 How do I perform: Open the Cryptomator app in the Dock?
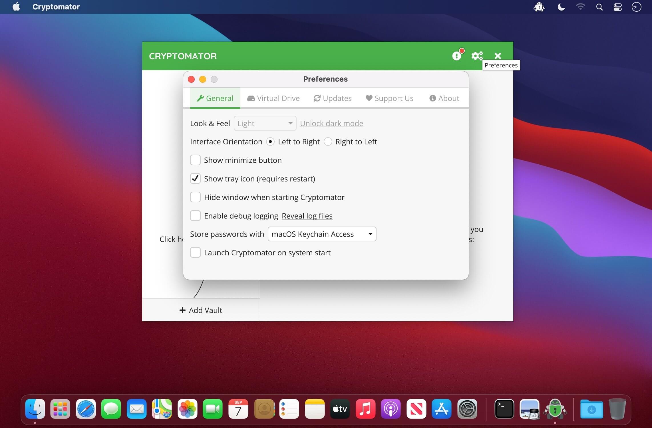coord(555,409)
